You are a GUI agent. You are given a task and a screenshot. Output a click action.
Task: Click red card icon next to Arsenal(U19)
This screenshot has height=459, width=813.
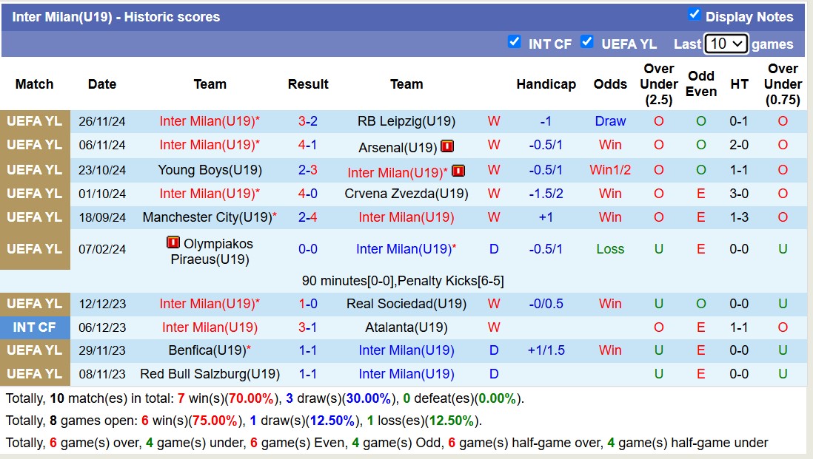pyautogui.click(x=447, y=146)
